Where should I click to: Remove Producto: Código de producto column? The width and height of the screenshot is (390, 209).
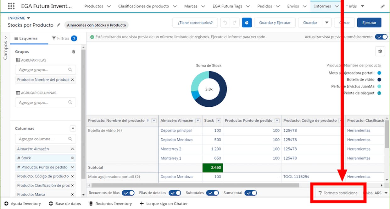coord(72,176)
